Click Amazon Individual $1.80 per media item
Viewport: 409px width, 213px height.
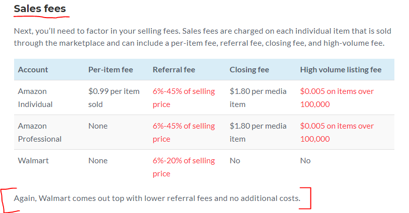(x=258, y=97)
